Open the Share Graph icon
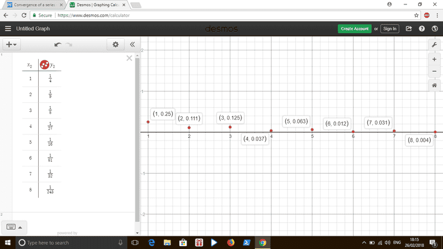This screenshot has width=443, height=249. (409, 29)
